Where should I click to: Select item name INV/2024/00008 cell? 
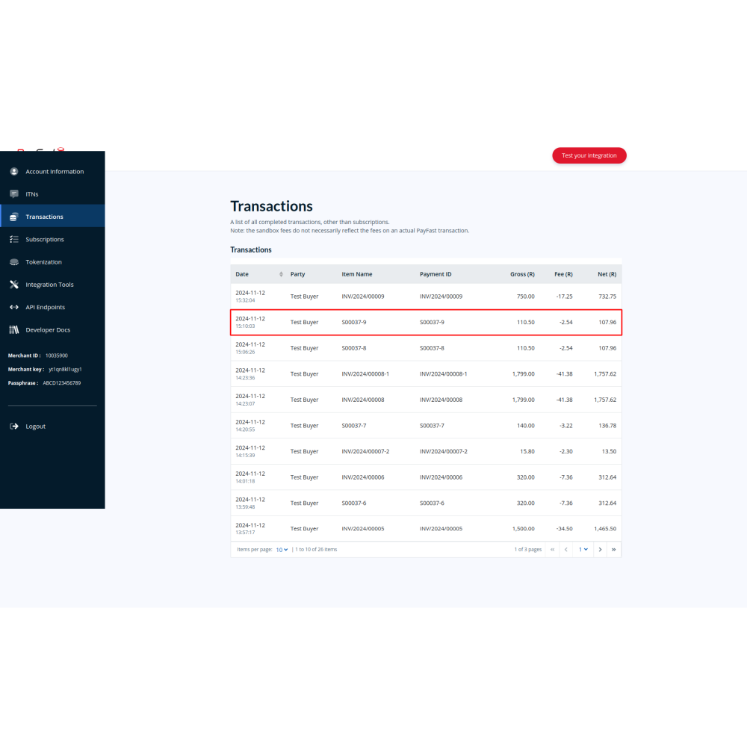coord(363,400)
